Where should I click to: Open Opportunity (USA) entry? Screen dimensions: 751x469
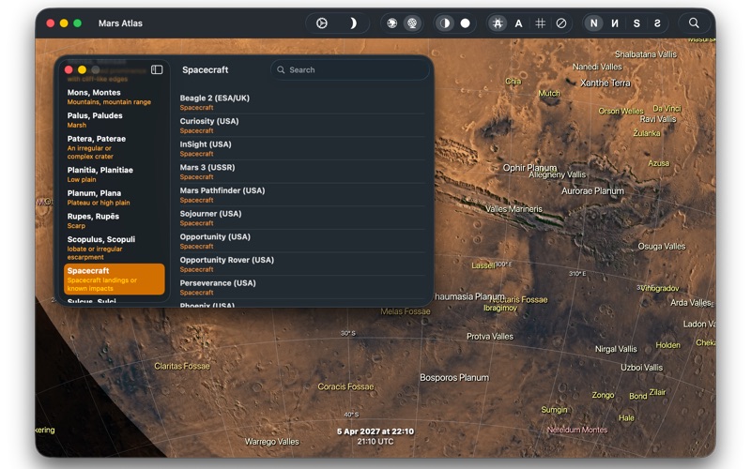click(x=302, y=241)
